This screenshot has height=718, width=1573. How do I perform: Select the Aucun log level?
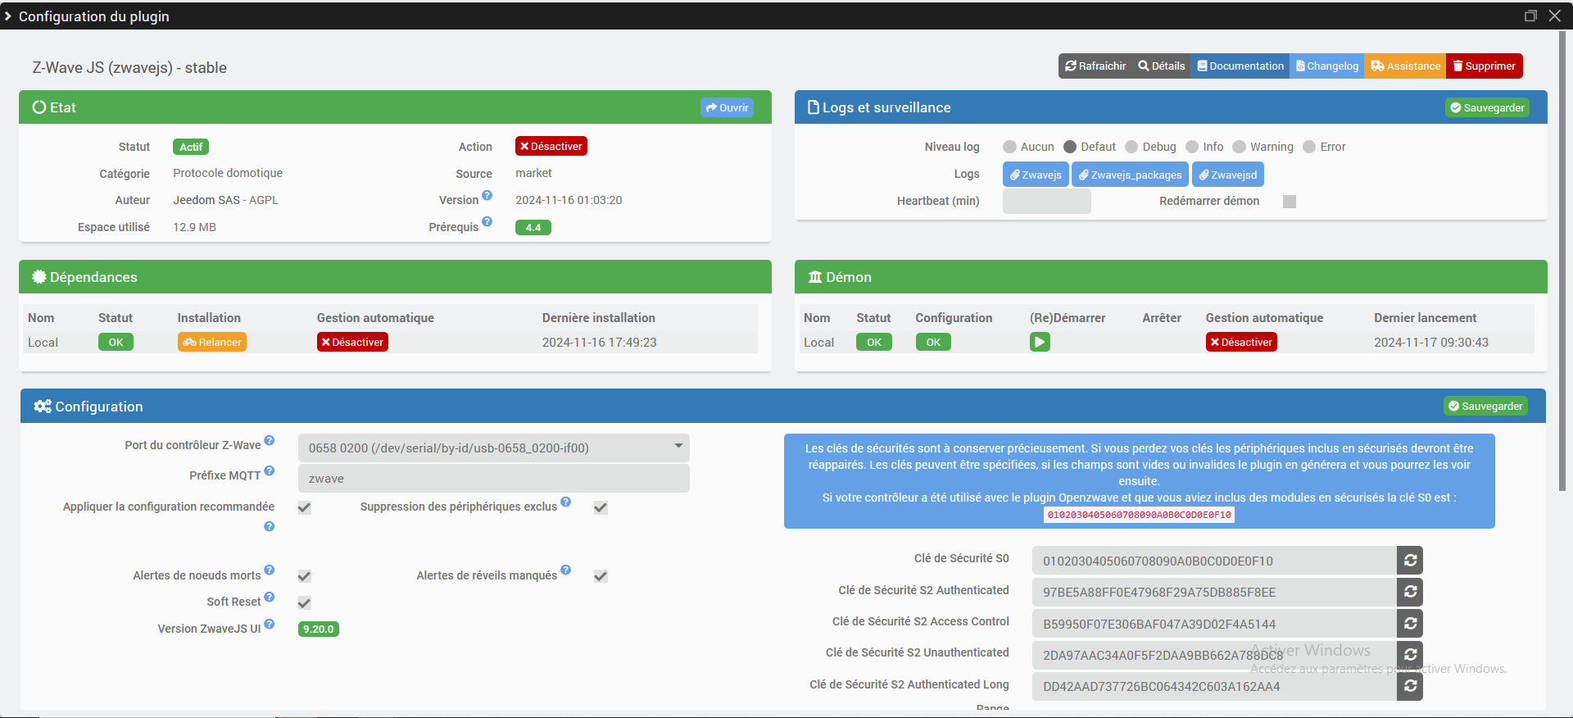pos(1009,147)
